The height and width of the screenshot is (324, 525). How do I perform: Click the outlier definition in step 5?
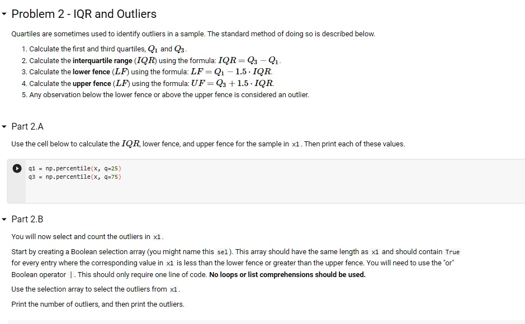coord(168,95)
